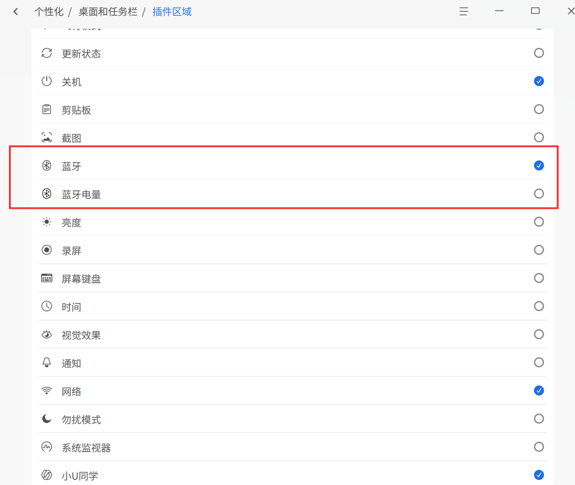
Task: Click the record icon beside 录屏
Action: coord(47,250)
